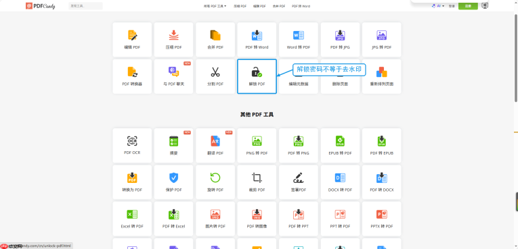Open PDF 转 Word in the top navigation bar
Viewport: 518px width, 249px height.
tap(301, 6)
